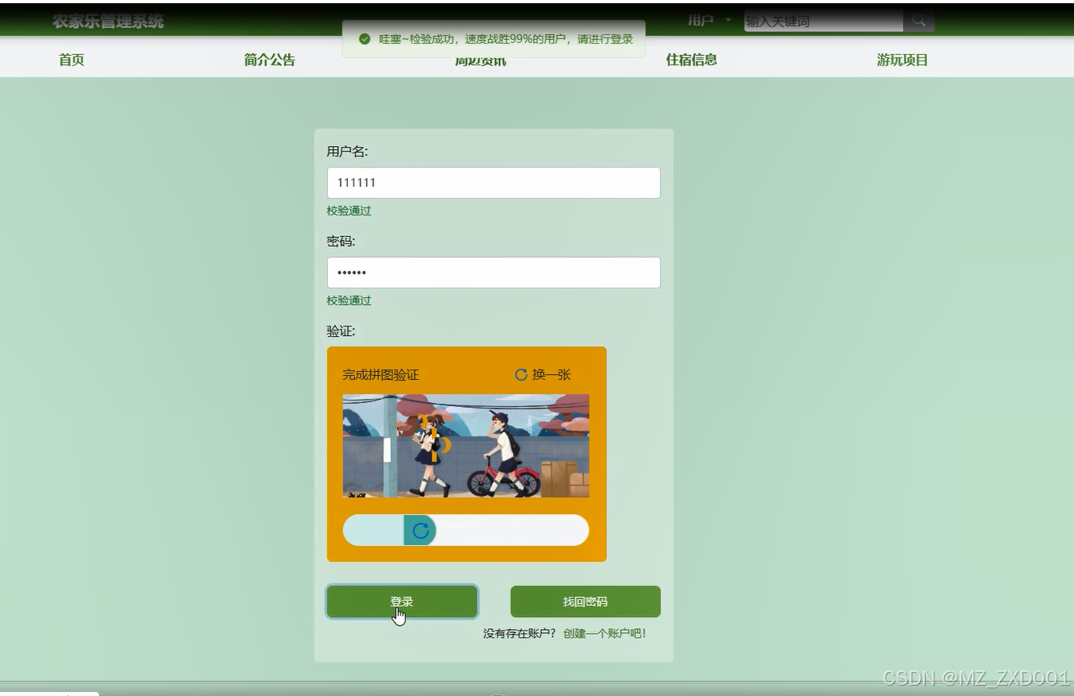Follow the 创建一个账户吧! link
This screenshot has height=696, width=1074.
[605, 634]
